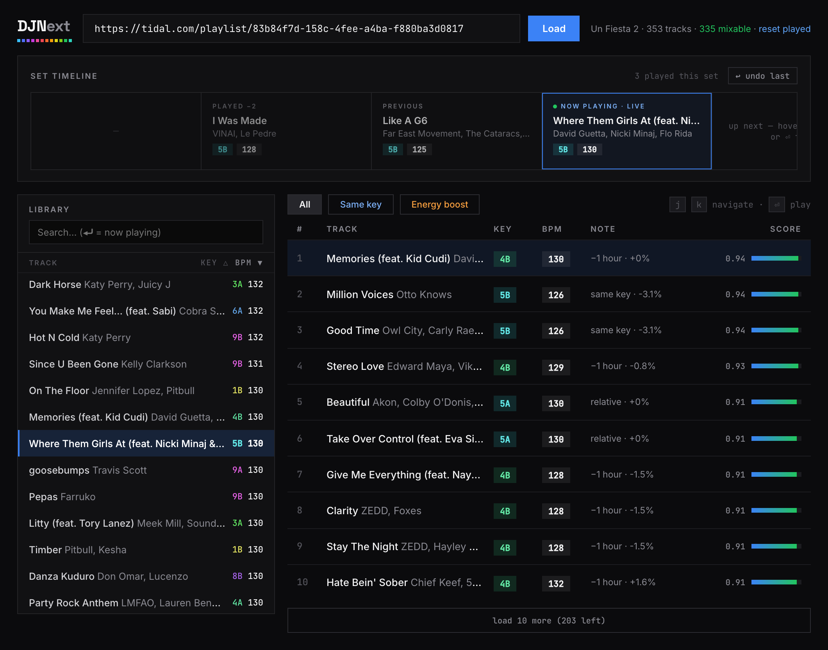Click the score bar for Memories suggestion
Screen dimensions: 828x650
776,258
